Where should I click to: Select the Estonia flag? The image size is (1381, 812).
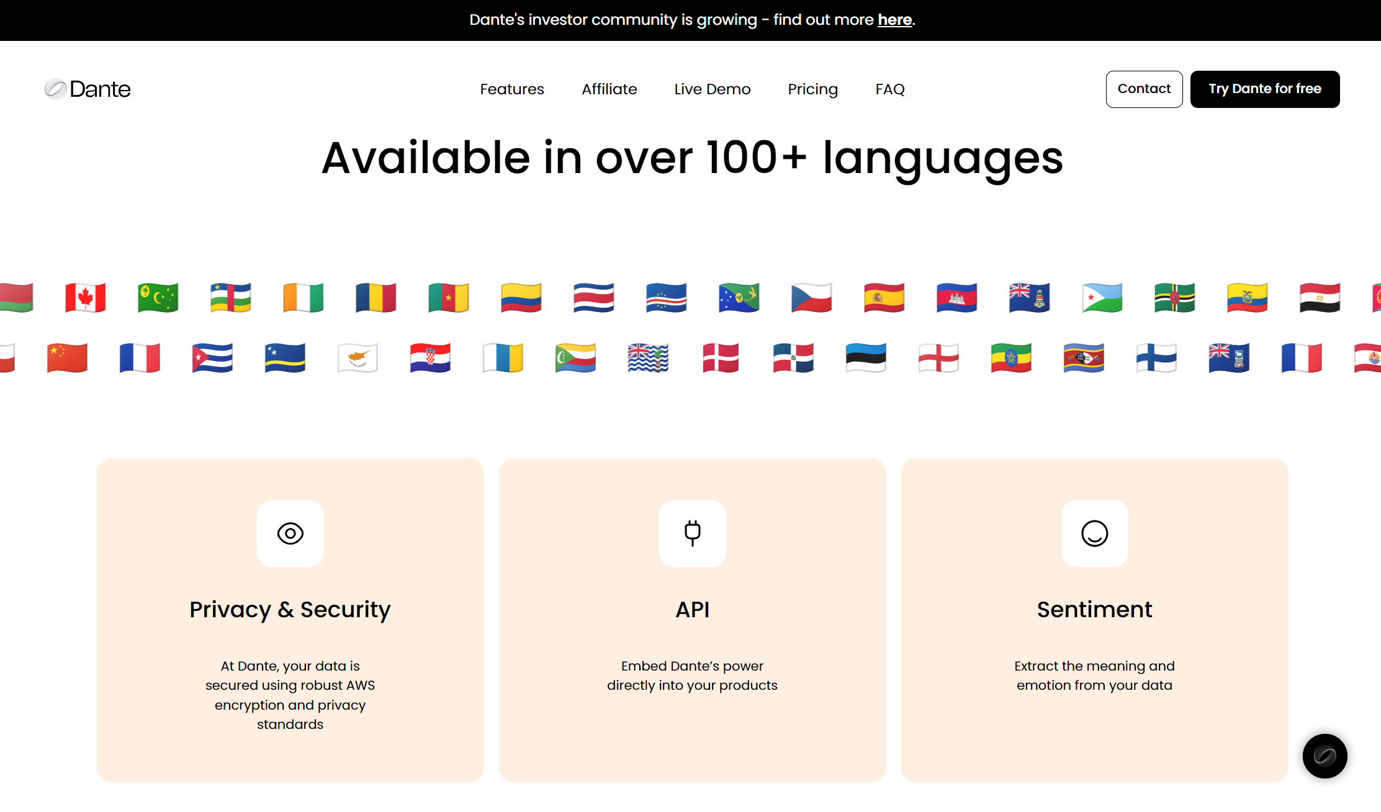coord(866,358)
